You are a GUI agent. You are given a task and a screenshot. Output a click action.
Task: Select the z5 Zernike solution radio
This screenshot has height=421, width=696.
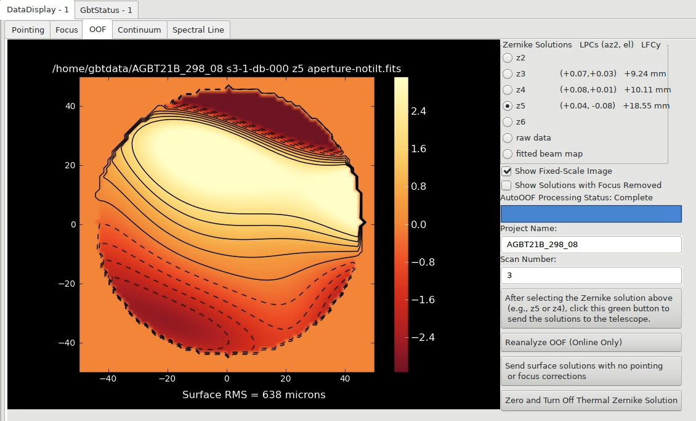pos(508,105)
